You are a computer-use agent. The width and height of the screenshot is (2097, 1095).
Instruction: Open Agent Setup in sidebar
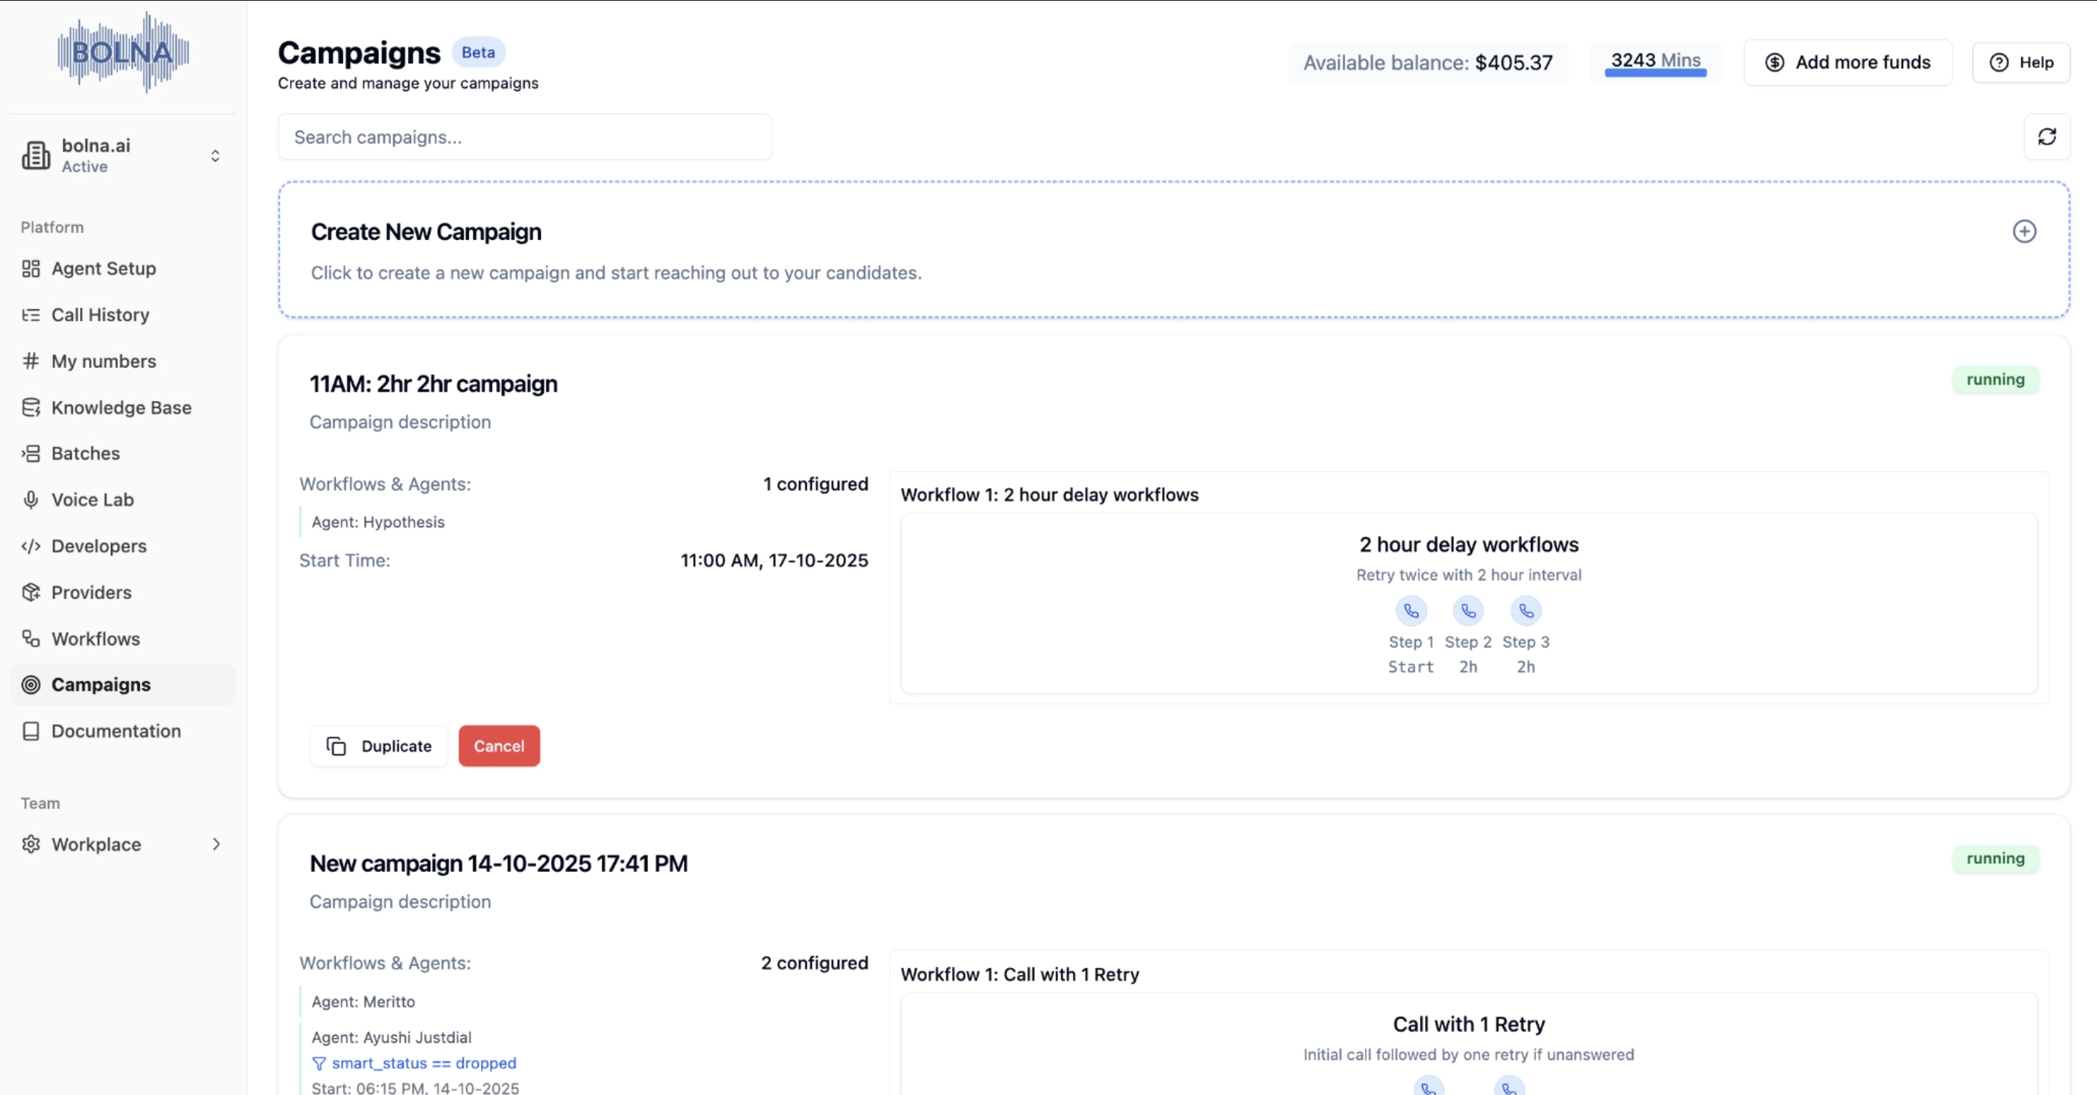pyautogui.click(x=104, y=269)
